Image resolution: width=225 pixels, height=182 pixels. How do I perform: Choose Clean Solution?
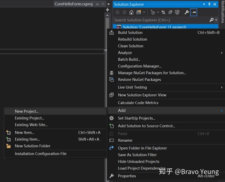pos(166,46)
